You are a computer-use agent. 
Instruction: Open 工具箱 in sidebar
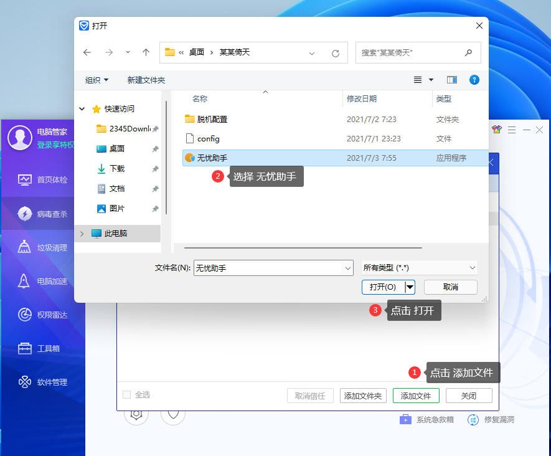39,348
